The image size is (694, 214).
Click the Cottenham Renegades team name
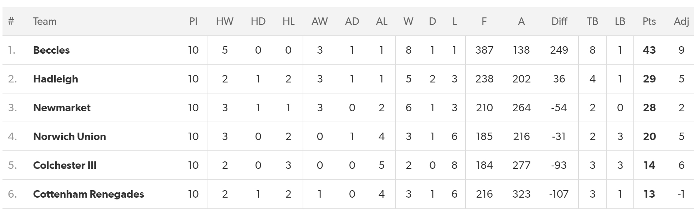pyautogui.click(x=88, y=194)
